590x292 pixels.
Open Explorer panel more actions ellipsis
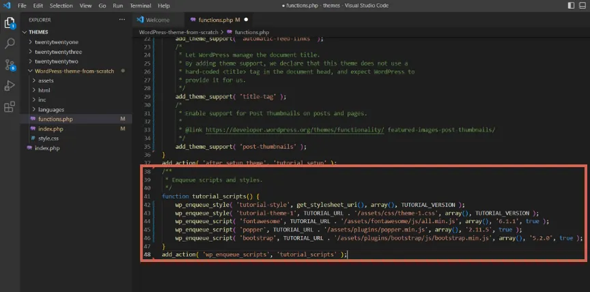tap(122, 20)
